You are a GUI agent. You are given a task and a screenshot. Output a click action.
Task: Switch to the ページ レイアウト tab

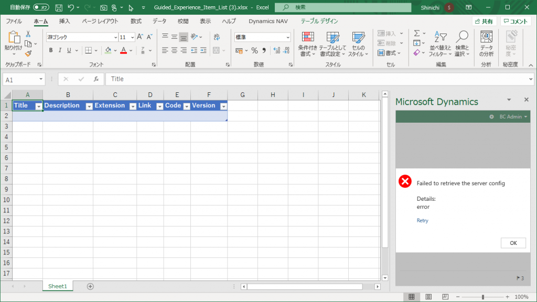(x=100, y=21)
